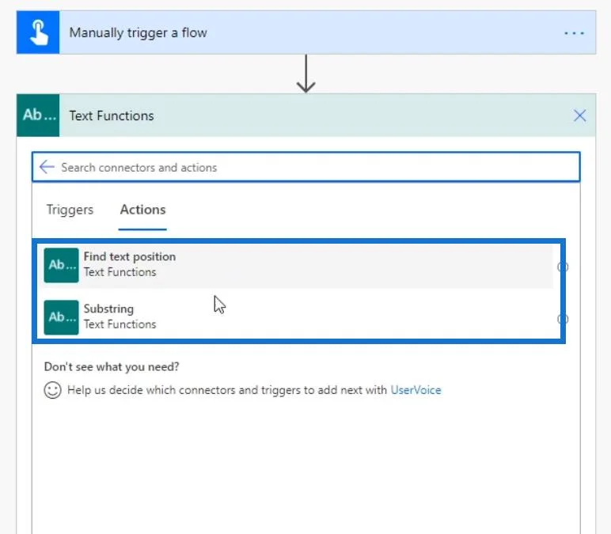Close the Text Functions panel

tap(579, 116)
